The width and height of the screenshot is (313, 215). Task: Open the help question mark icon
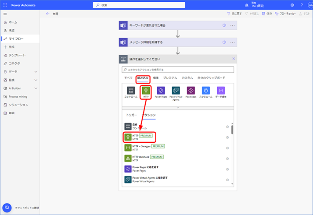[x=302, y=5]
